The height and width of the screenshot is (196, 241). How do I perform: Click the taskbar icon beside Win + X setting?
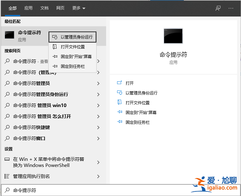point(7,159)
